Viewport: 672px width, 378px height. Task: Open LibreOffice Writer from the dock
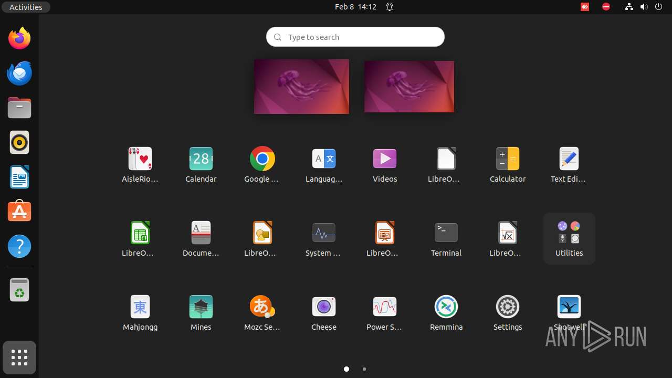point(19,177)
